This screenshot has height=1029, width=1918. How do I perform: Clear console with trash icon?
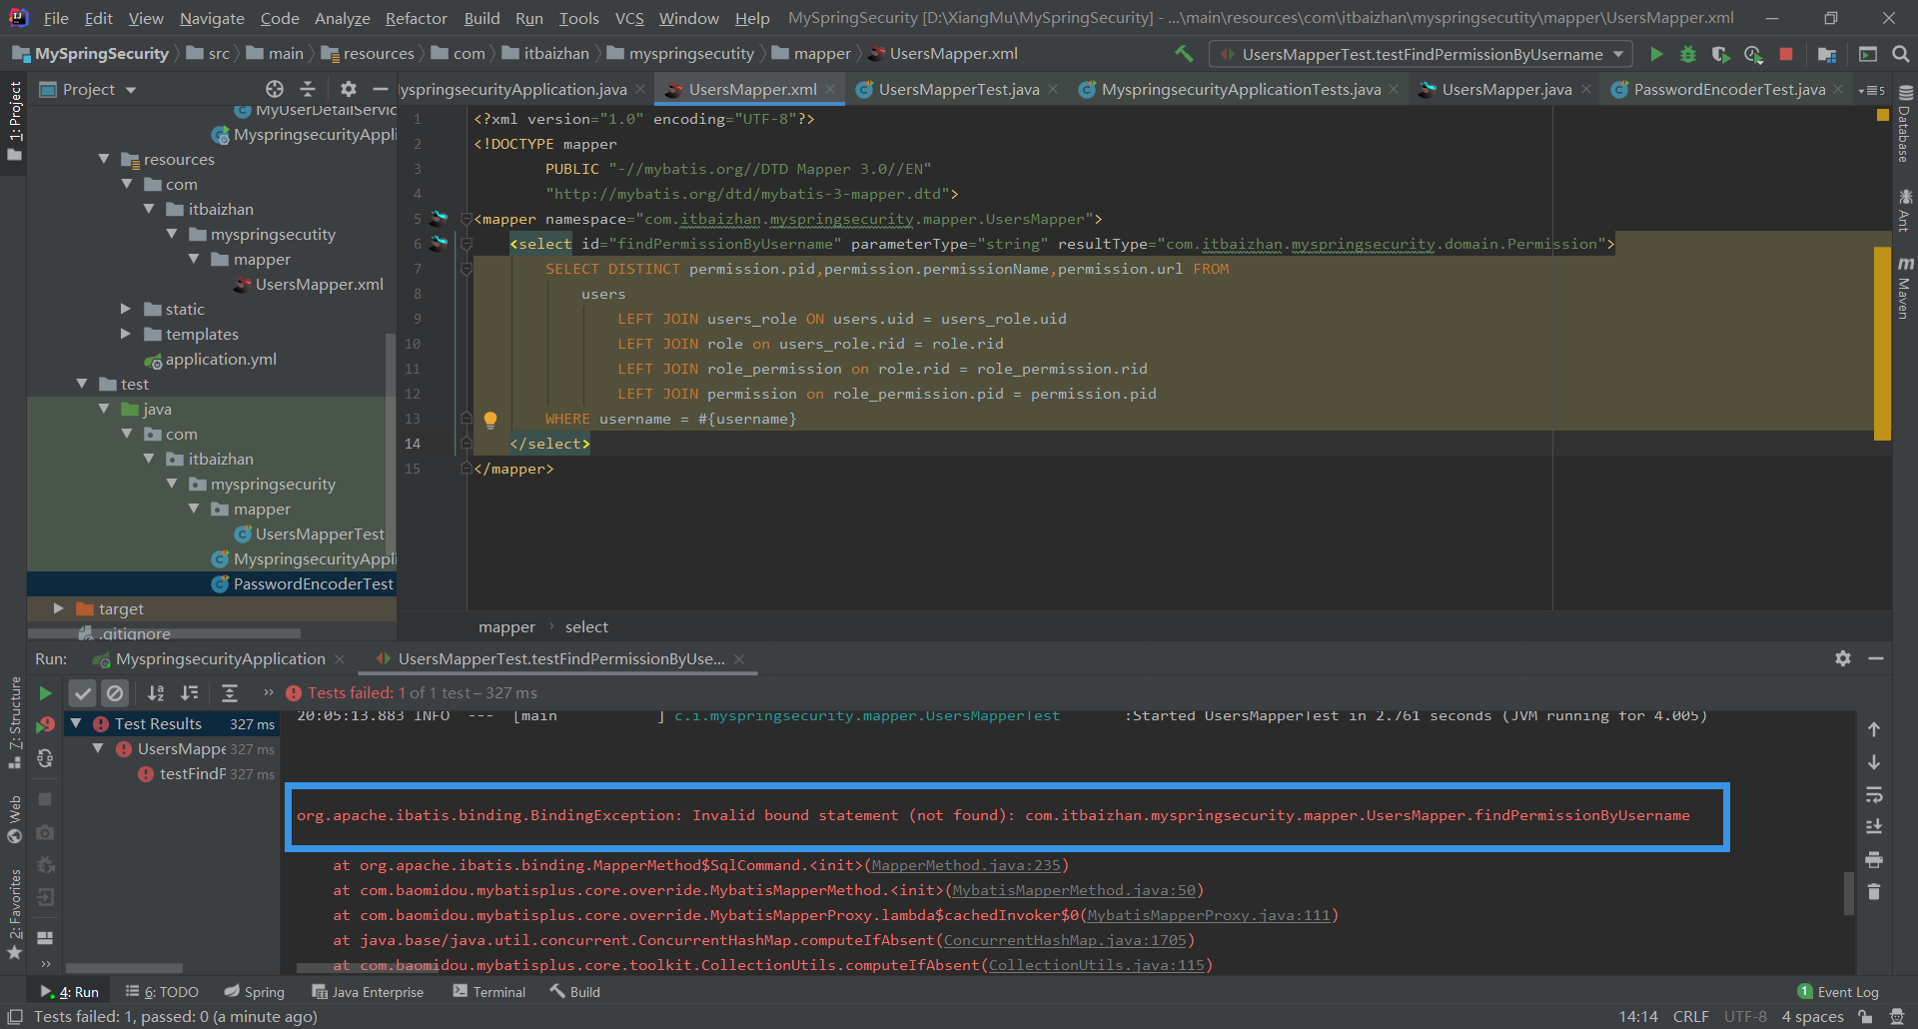coord(1874,891)
